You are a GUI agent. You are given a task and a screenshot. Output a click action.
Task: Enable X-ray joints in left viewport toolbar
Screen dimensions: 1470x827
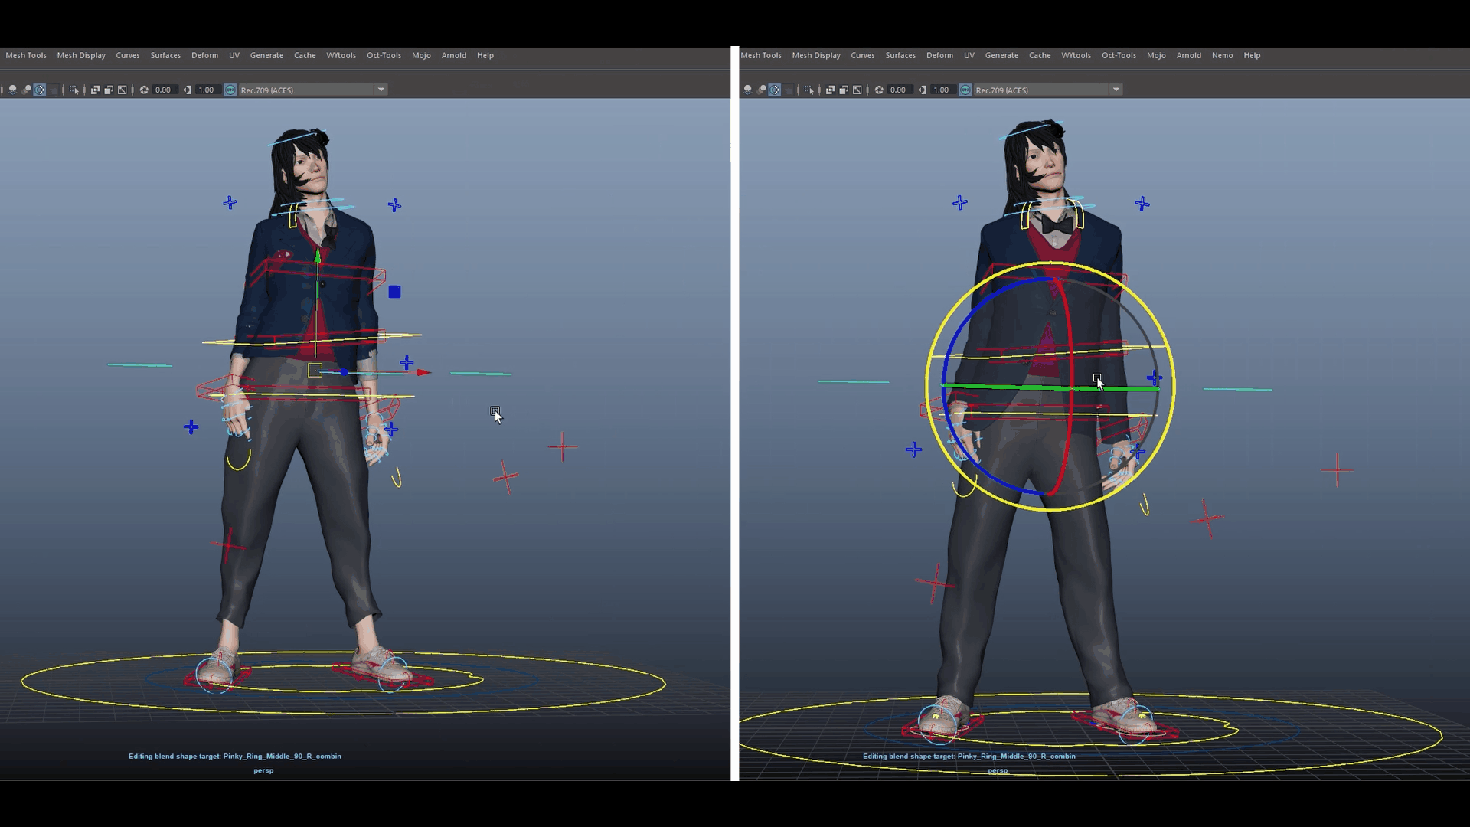click(x=109, y=90)
